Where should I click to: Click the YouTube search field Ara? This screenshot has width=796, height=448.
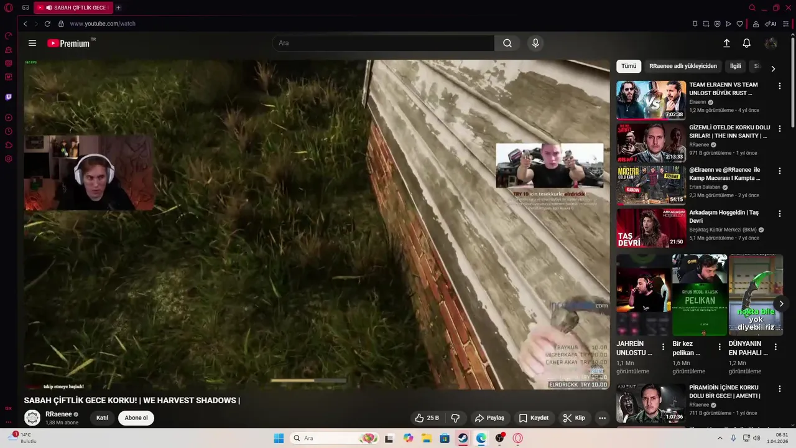[383, 43]
